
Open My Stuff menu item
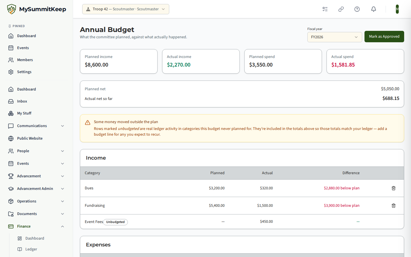tap(37, 113)
